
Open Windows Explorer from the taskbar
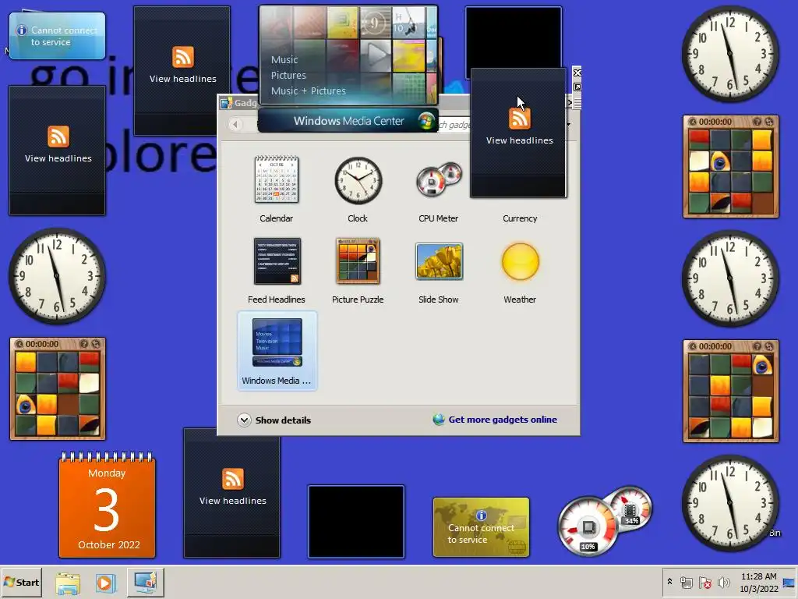click(x=68, y=583)
